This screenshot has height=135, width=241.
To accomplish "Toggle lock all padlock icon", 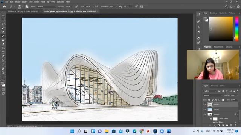I will (223, 100).
